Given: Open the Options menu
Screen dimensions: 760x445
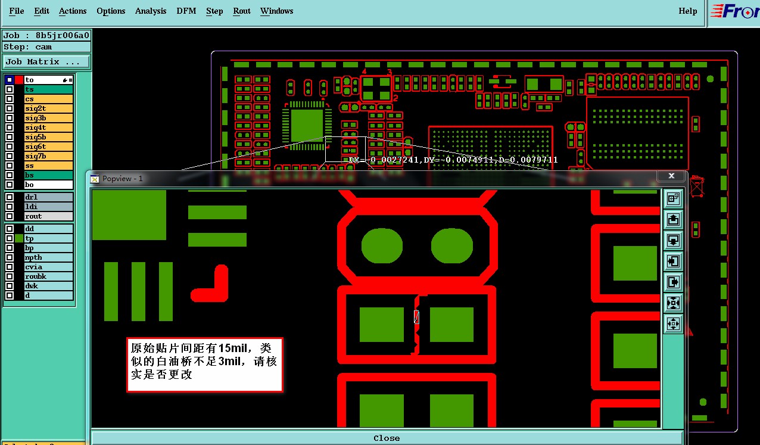Looking at the screenshot, I should point(111,11).
